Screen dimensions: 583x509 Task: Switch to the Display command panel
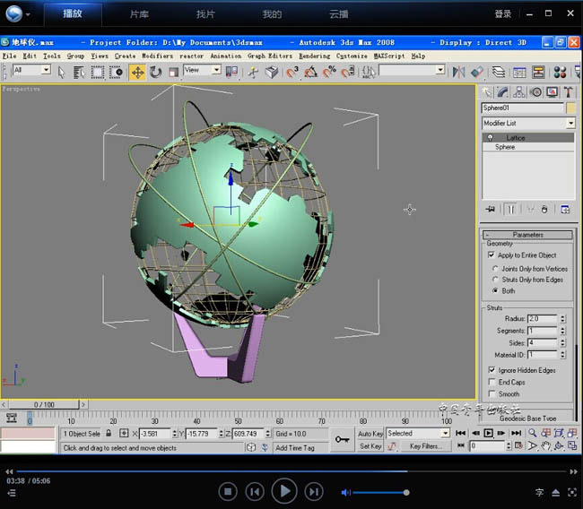point(553,91)
